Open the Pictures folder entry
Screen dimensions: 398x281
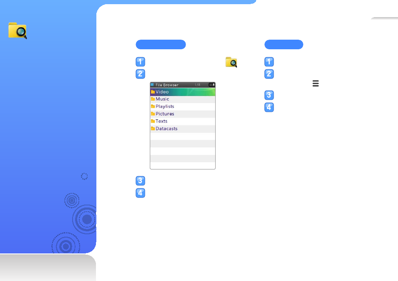[x=183, y=114]
